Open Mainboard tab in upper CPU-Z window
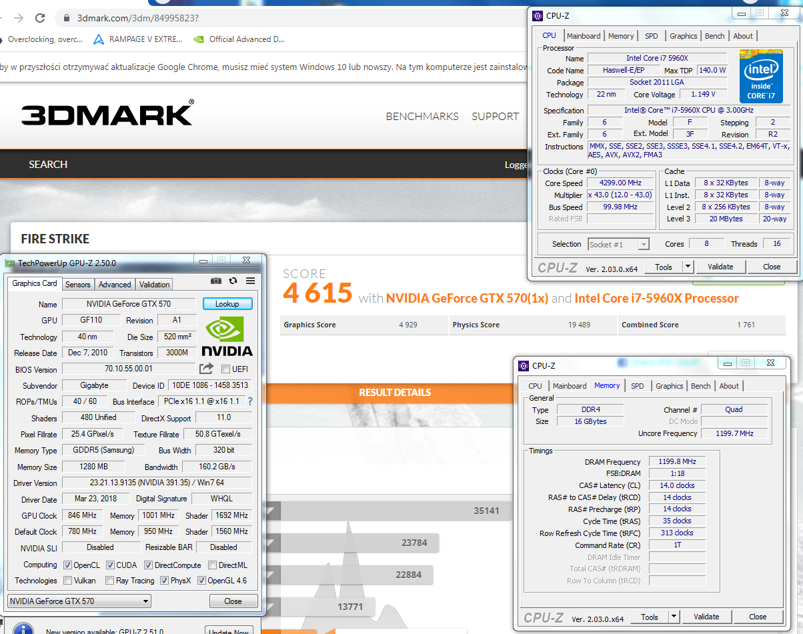803x634 pixels. (584, 36)
